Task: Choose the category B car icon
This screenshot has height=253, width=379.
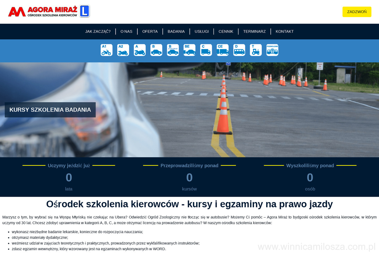Action: click(x=156, y=50)
